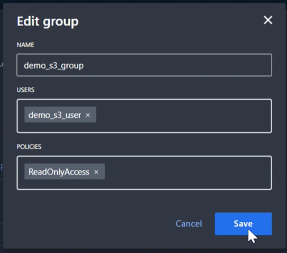Remove the ReadOnlyAccess policy chip
The image size is (287, 253).
[96, 172]
